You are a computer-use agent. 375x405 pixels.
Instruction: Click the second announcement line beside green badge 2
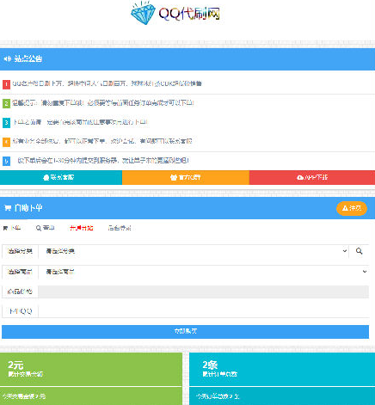pos(103,103)
